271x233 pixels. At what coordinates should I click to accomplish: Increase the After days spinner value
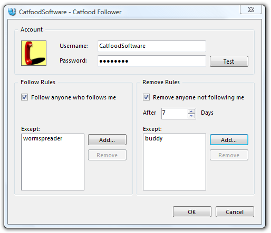click(x=191, y=112)
